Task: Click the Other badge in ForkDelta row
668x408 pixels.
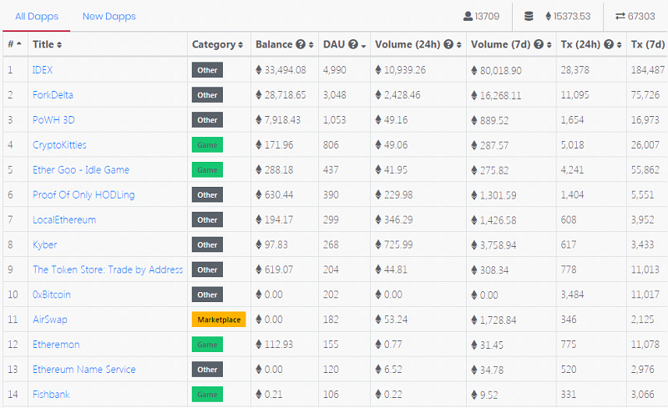Action: 207,95
